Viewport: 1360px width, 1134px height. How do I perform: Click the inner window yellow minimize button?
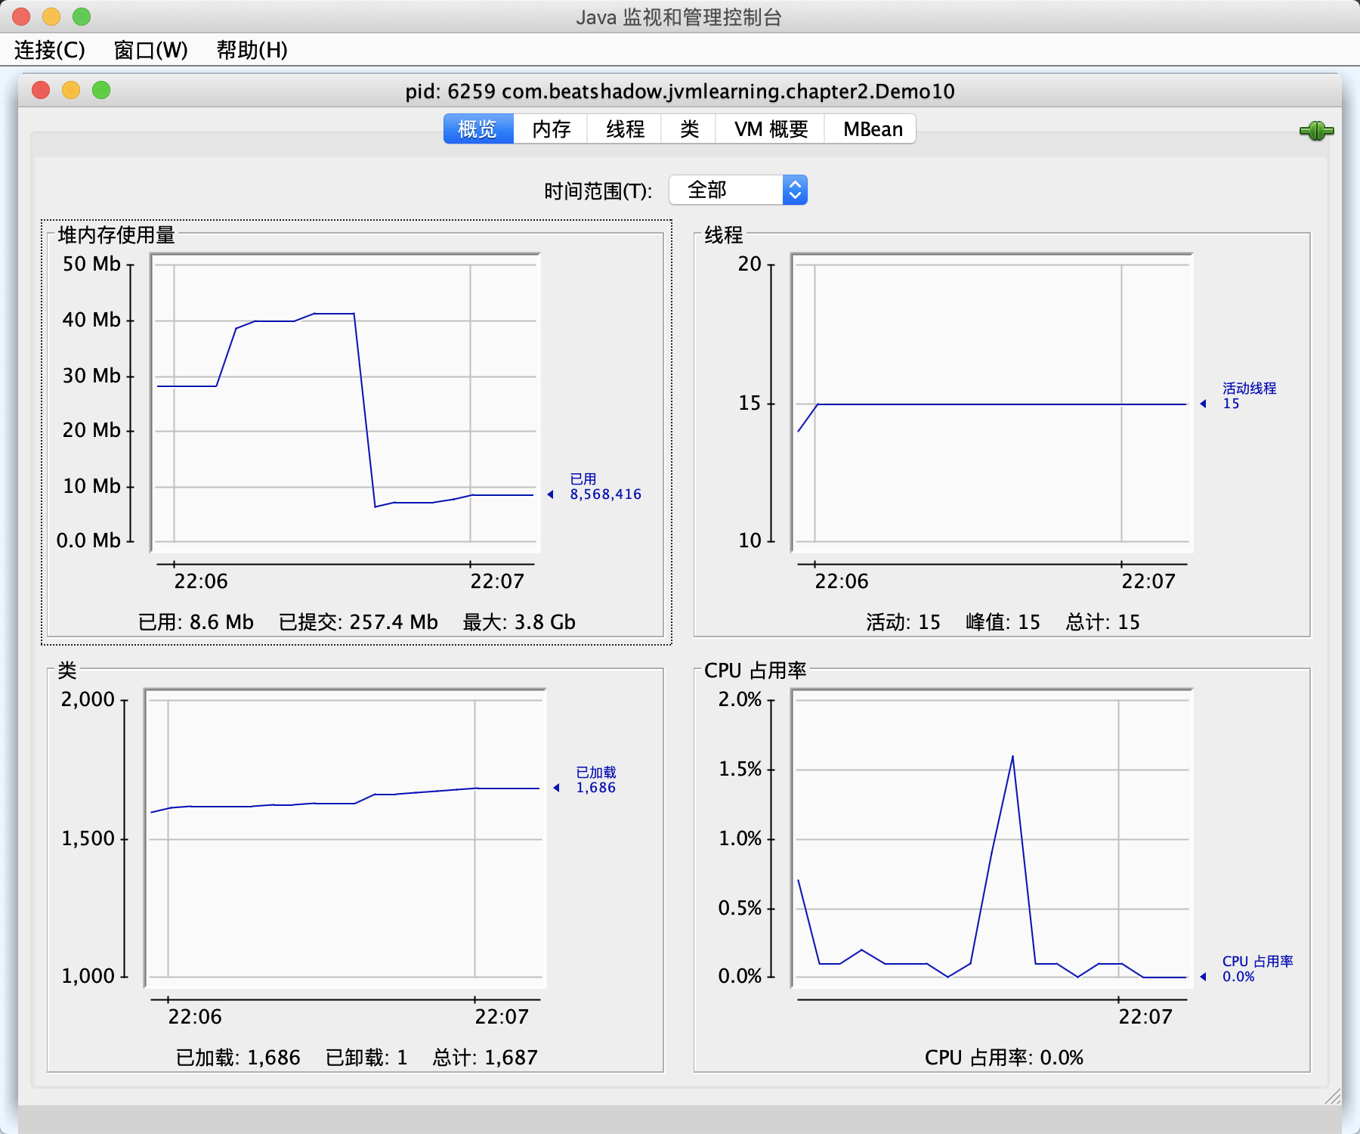pos(71,91)
